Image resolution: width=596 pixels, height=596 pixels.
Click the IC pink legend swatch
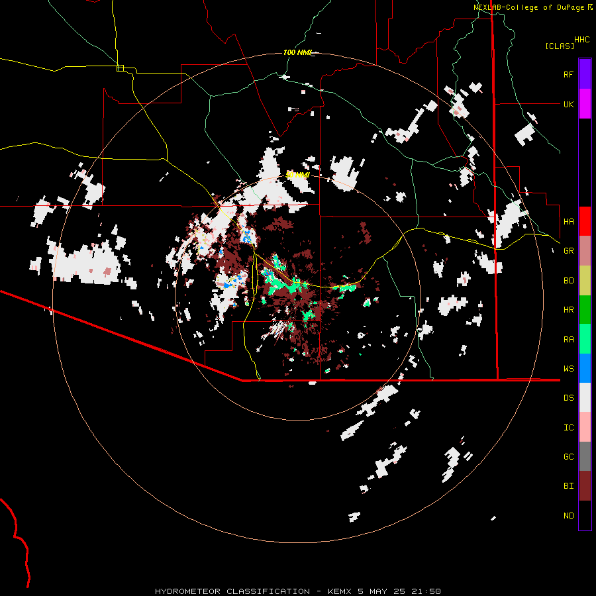585,427
